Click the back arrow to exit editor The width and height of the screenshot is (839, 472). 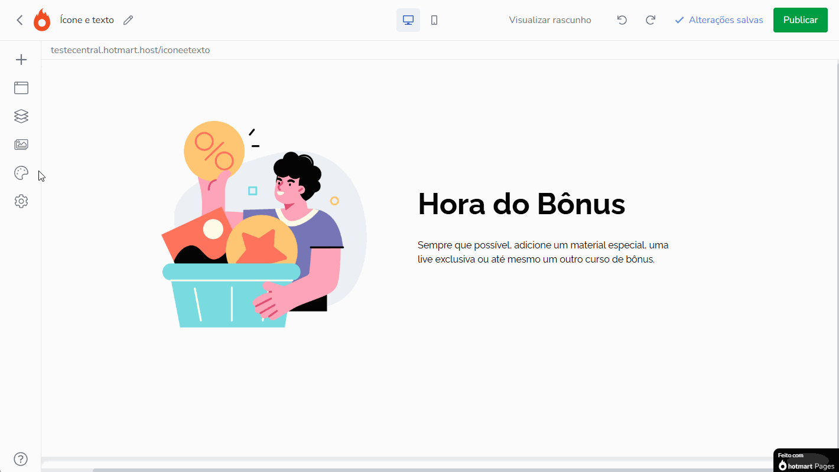click(x=19, y=19)
